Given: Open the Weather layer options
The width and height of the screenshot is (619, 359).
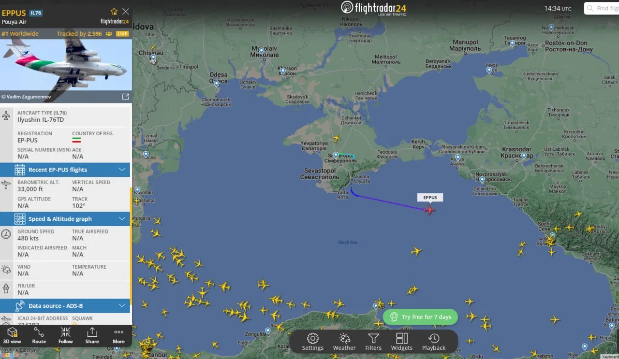Looking at the screenshot, I should [344, 342].
